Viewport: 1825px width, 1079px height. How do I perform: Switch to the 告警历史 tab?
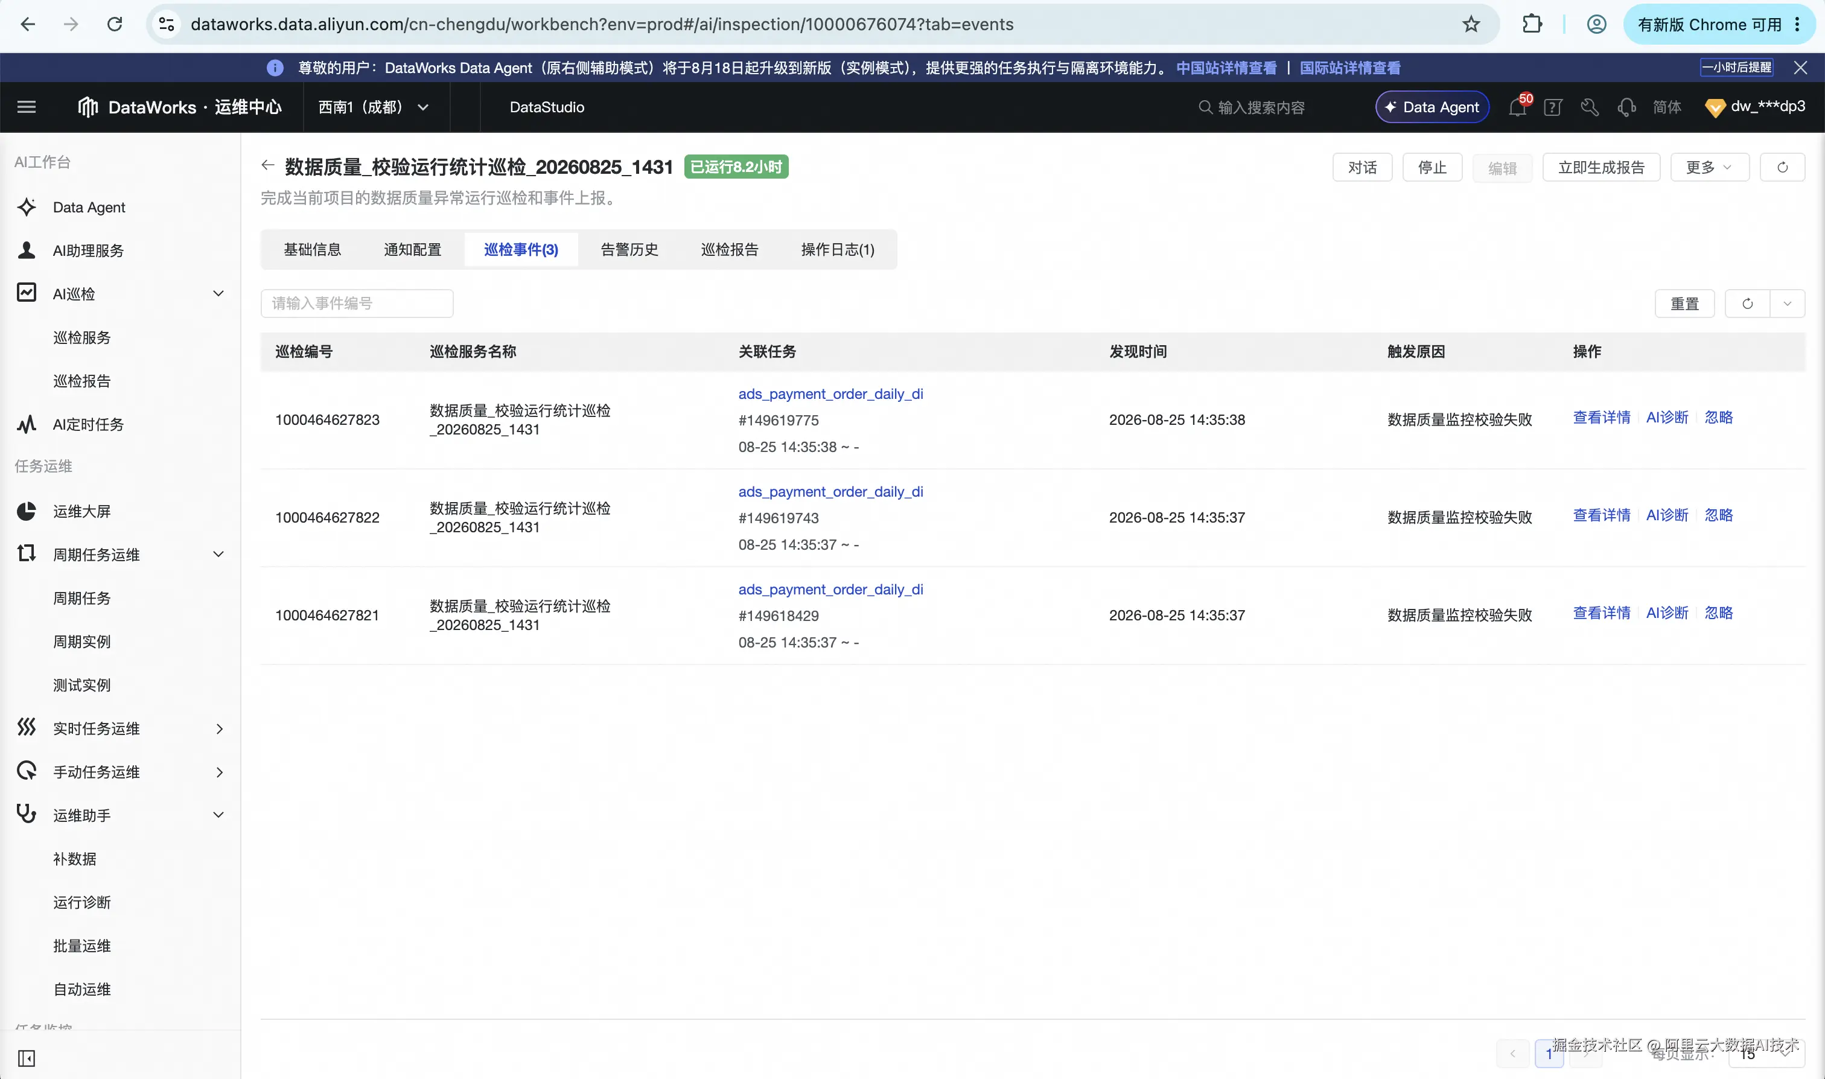point(629,249)
